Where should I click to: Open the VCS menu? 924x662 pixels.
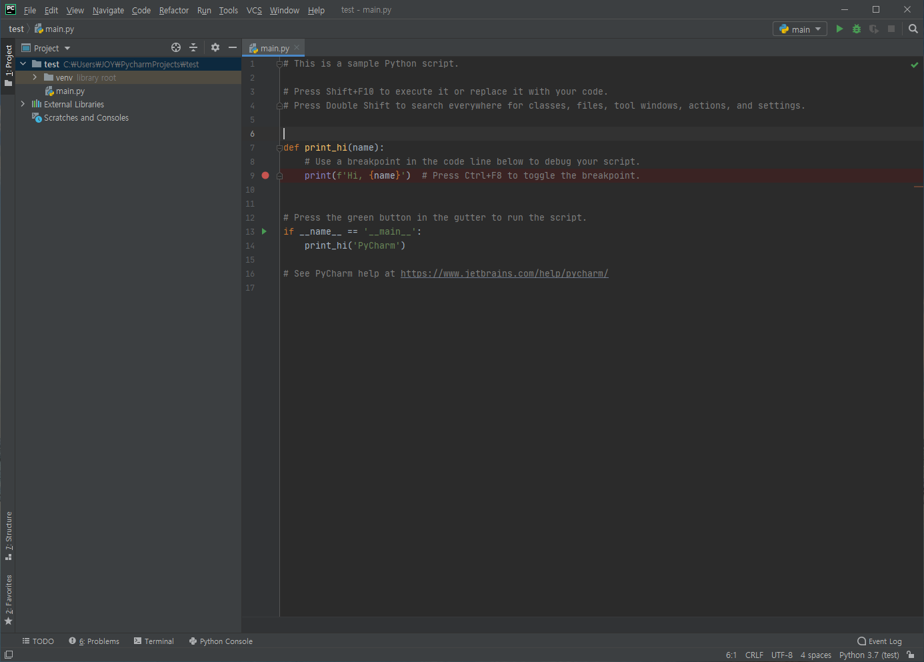(x=254, y=10)
